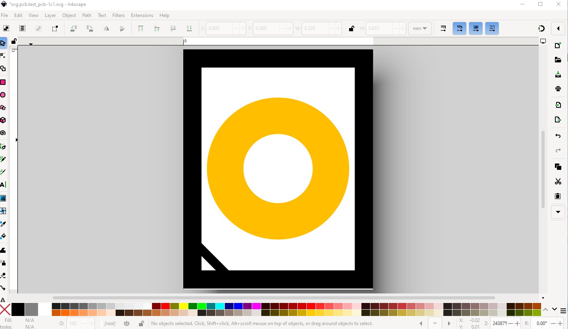Toggle move patterns with object
Viewport: 568px width, 329px height.
(492, 28)
